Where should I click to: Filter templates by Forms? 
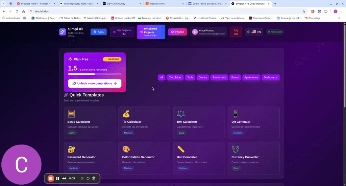pos(235,77)
